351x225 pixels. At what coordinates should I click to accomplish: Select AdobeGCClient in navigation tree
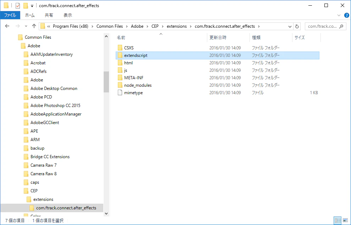point(45,123)
